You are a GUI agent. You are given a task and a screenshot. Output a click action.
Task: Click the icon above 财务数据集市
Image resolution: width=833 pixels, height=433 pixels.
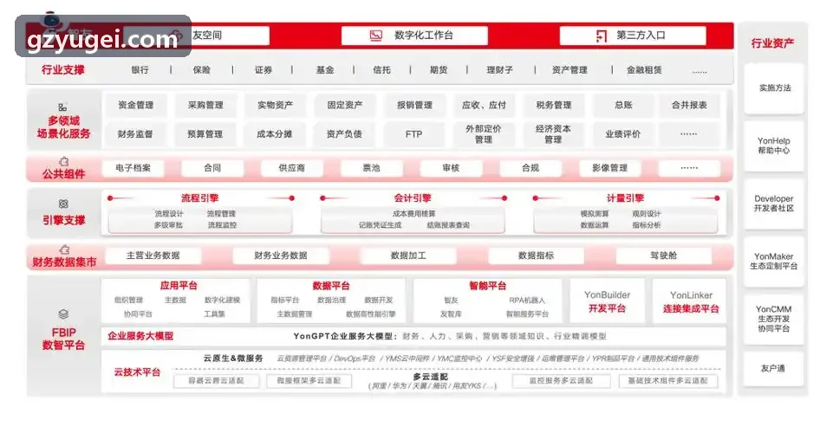point(64,249)
